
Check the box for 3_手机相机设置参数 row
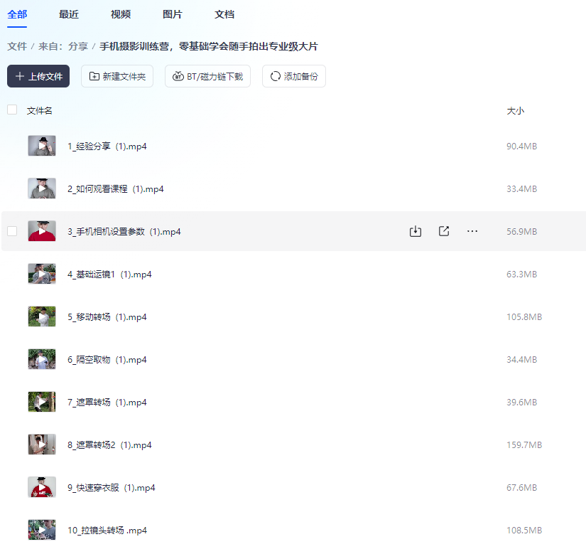point(12,231)
